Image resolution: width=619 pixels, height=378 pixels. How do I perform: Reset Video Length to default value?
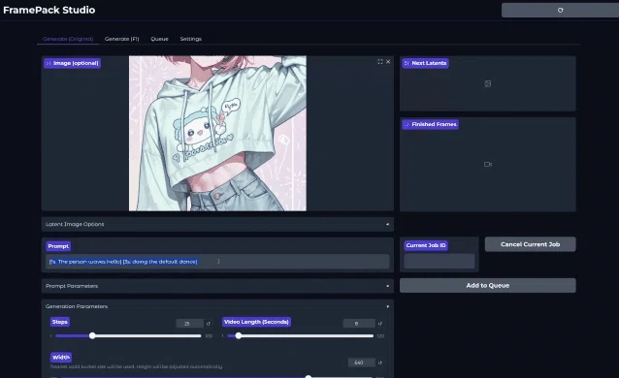point(380,324)
